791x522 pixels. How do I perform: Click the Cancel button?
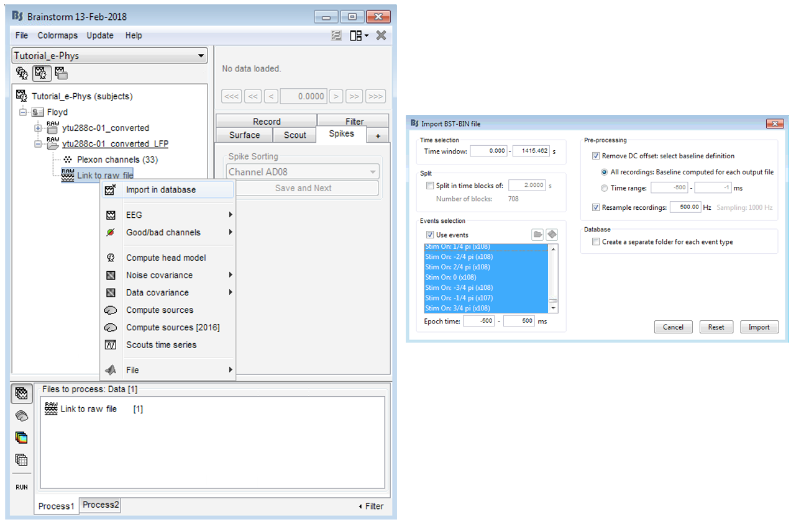pos(673,327)
